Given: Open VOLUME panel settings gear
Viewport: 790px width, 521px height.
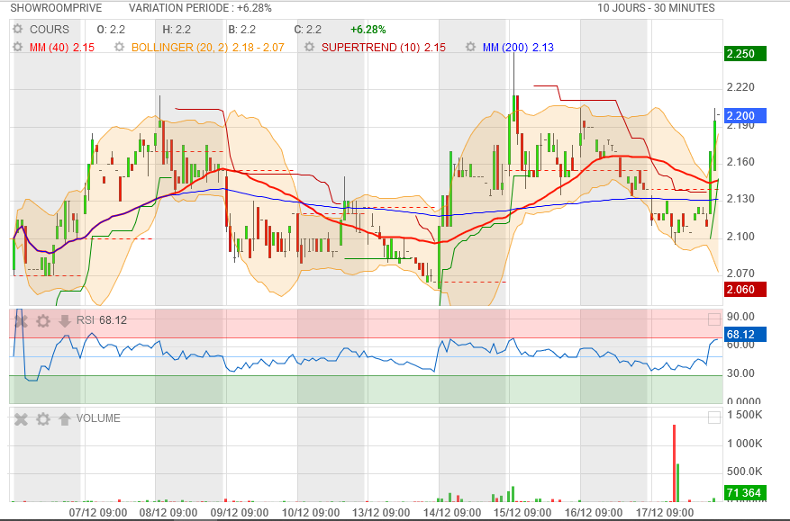Looking at the screenshot, I should pos(43,418).
